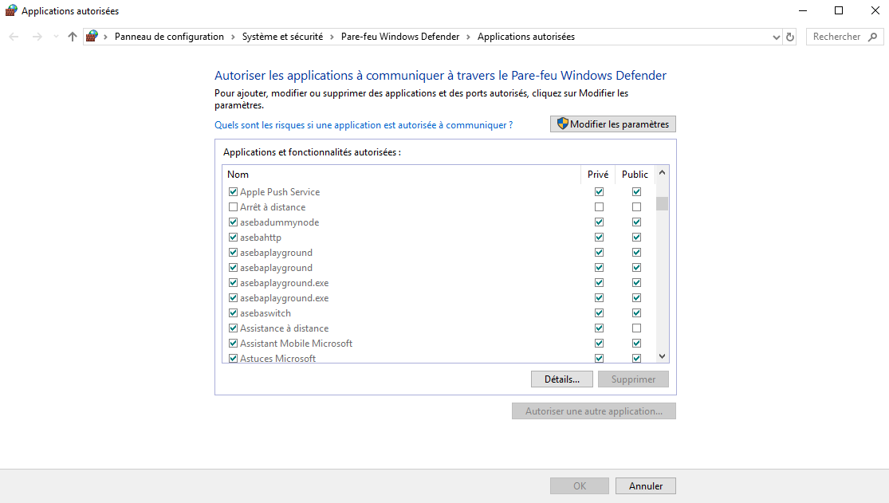Click the Supprimer button

[x=633, y=379]
